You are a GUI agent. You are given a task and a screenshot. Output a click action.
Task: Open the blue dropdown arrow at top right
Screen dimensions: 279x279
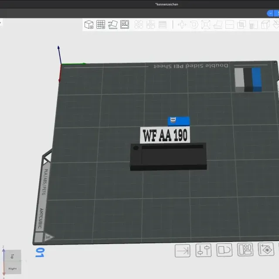pos(270,14)
